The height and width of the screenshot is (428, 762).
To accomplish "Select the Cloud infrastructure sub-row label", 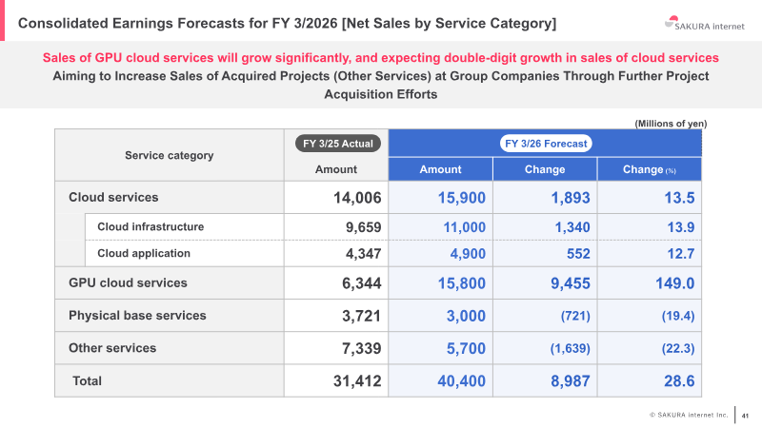I will (x=150, y=226).
